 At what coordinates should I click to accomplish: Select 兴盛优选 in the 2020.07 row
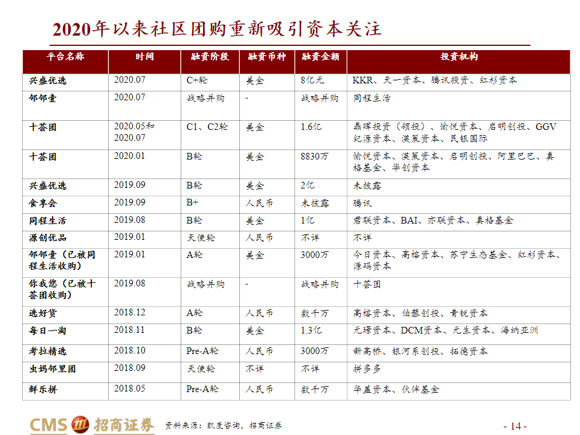point(48,80)
